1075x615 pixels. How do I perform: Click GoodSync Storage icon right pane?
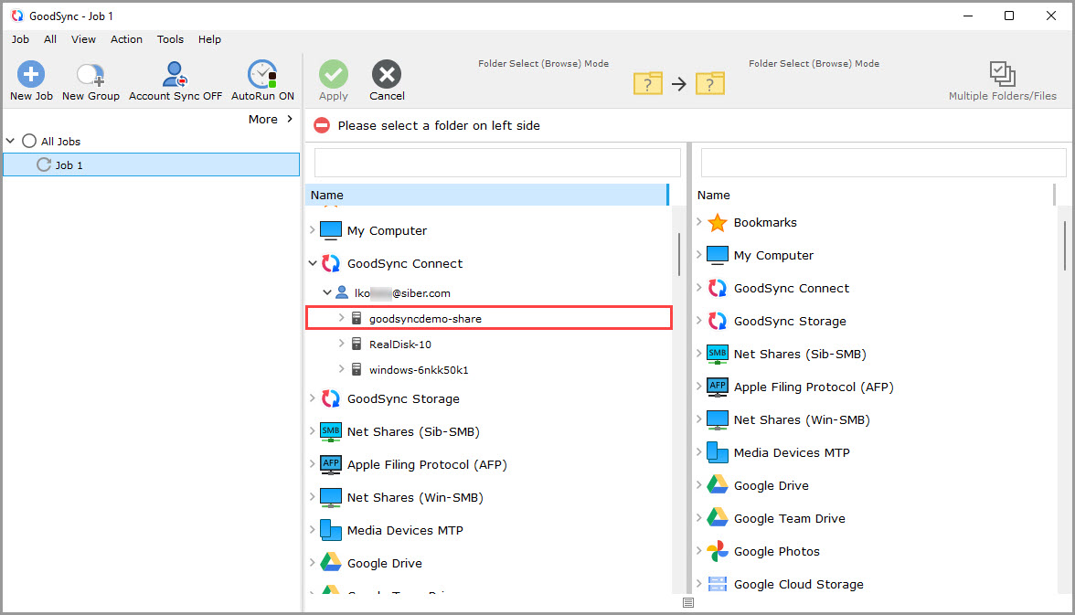coord(718,321)
